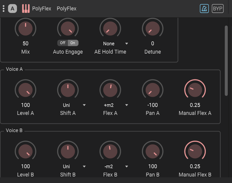Select the Detune value 0
The height and width of the screenshot is (183, 232).
click(153, 44)
